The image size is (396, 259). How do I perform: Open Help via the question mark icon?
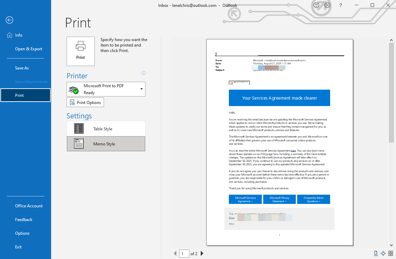tap(340, 5)
